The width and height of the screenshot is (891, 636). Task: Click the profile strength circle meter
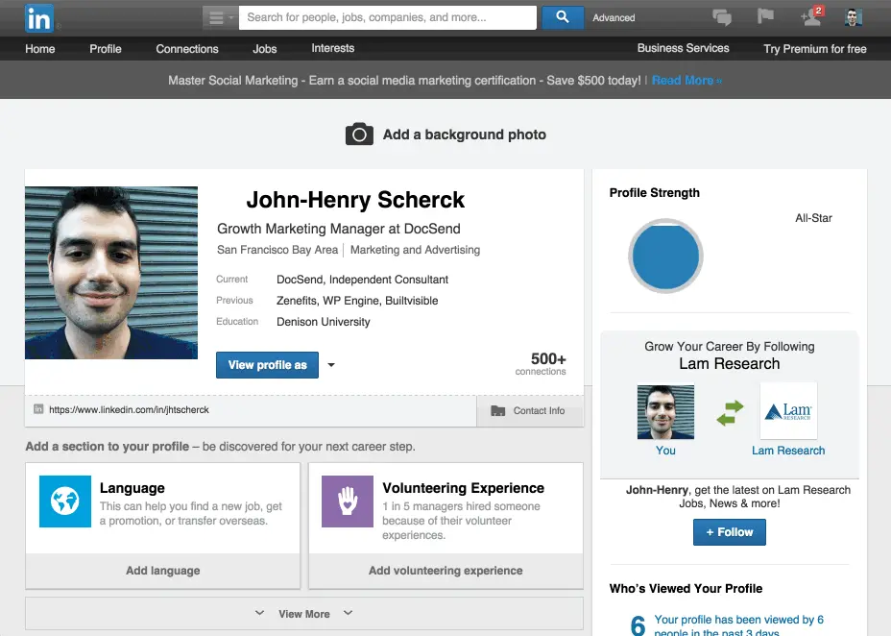click(665, 256)
